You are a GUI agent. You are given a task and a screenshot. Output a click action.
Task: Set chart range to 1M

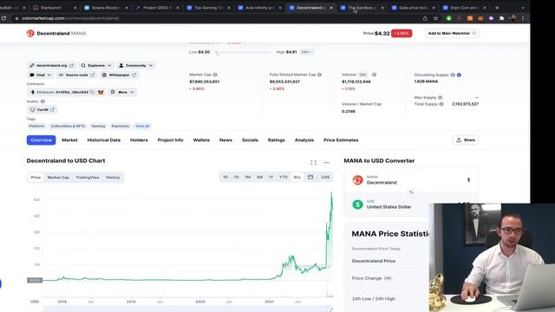(x=248, y=177)
